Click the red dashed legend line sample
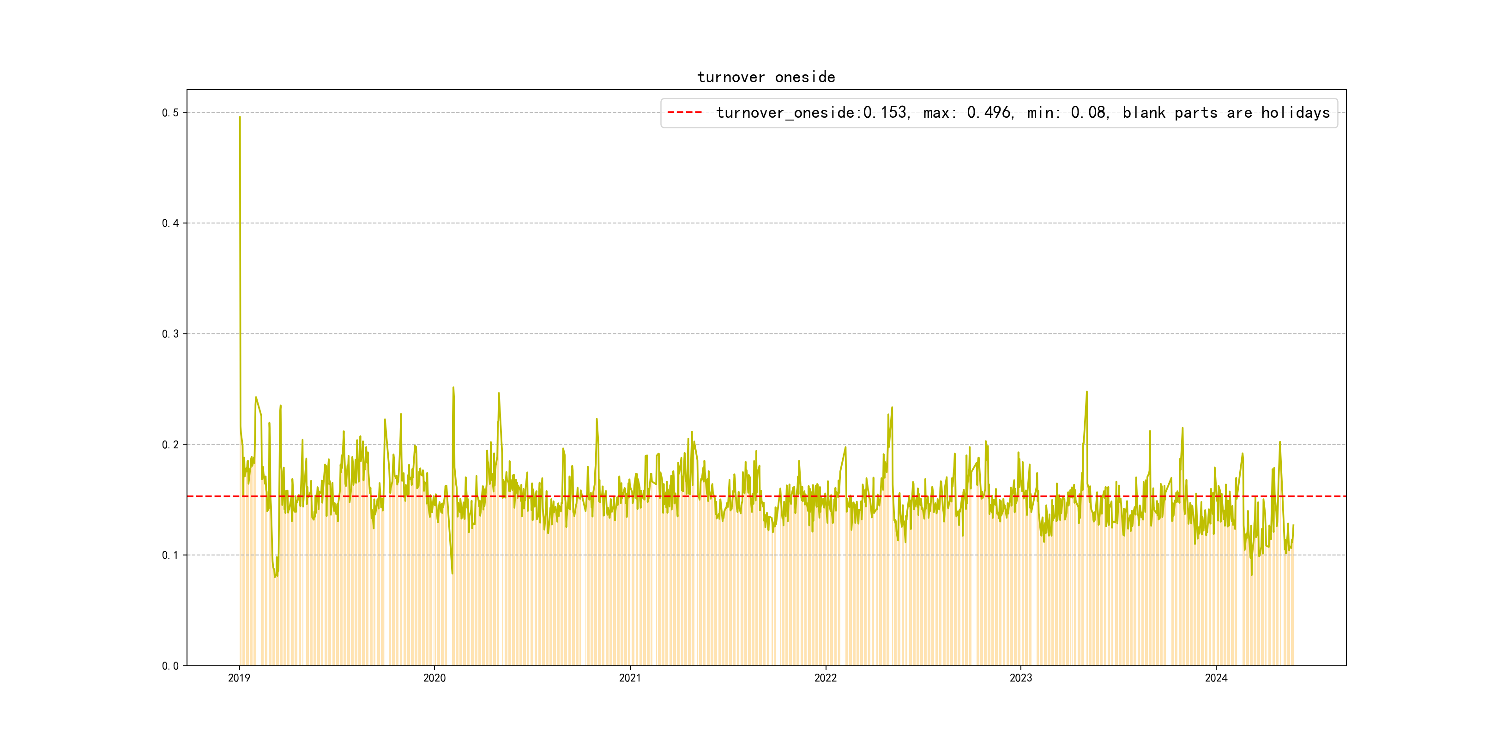1496x748 pixels. pos(685,113)
